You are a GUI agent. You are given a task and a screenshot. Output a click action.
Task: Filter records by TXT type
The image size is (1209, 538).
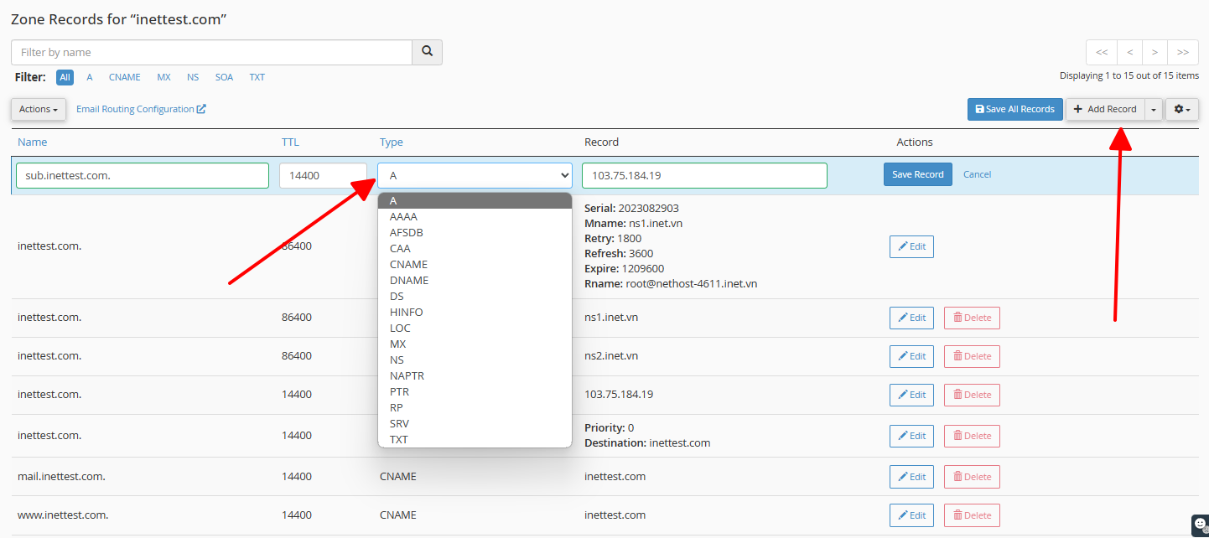[257, 77]
